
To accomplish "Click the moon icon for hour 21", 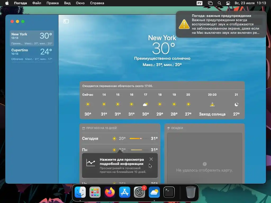I will (x=236, y=104).
